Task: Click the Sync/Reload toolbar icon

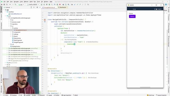Action: (7, 5)
